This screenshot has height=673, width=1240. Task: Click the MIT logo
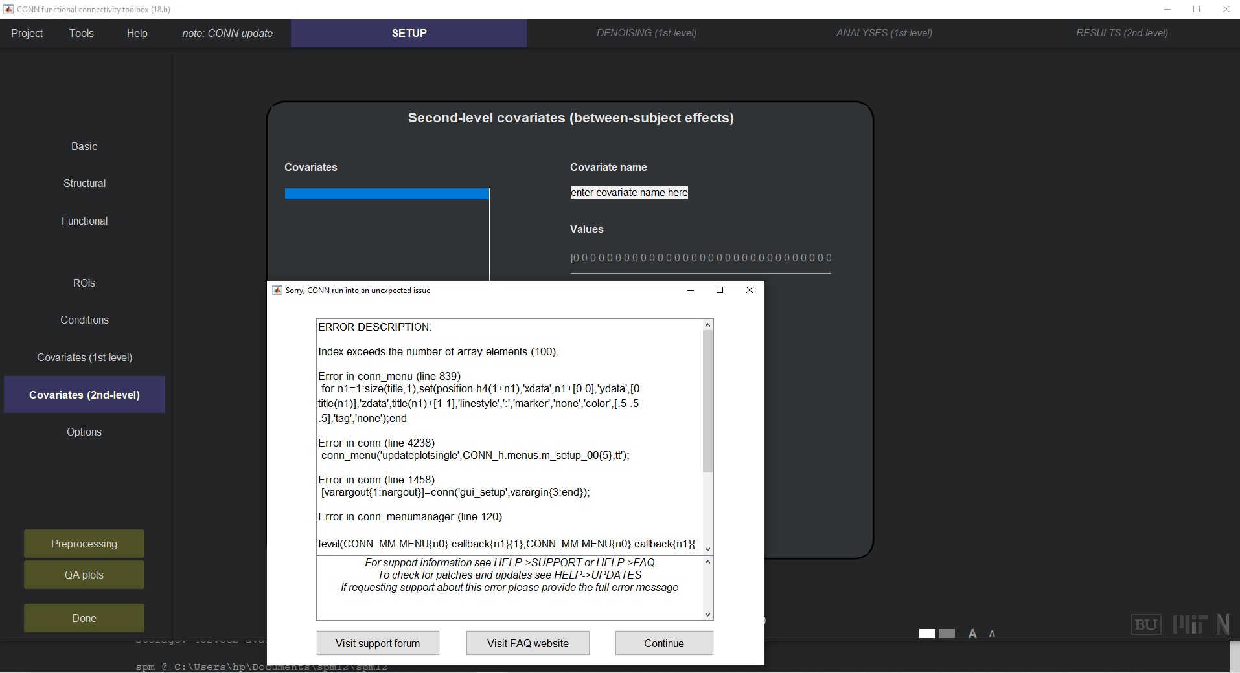coord(1189,624)
